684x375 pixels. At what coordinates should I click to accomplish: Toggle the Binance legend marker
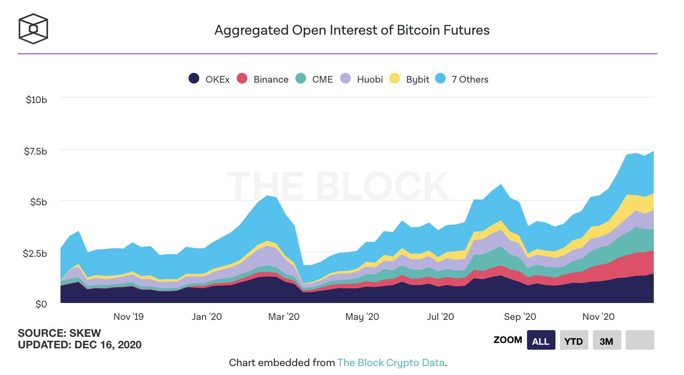(x=242, y=79)
